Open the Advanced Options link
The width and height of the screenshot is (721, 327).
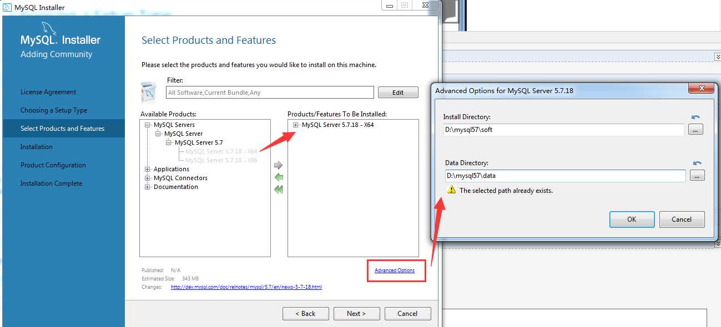[x=395, y=270]
